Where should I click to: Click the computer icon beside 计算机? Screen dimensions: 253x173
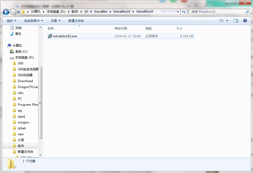9,45
